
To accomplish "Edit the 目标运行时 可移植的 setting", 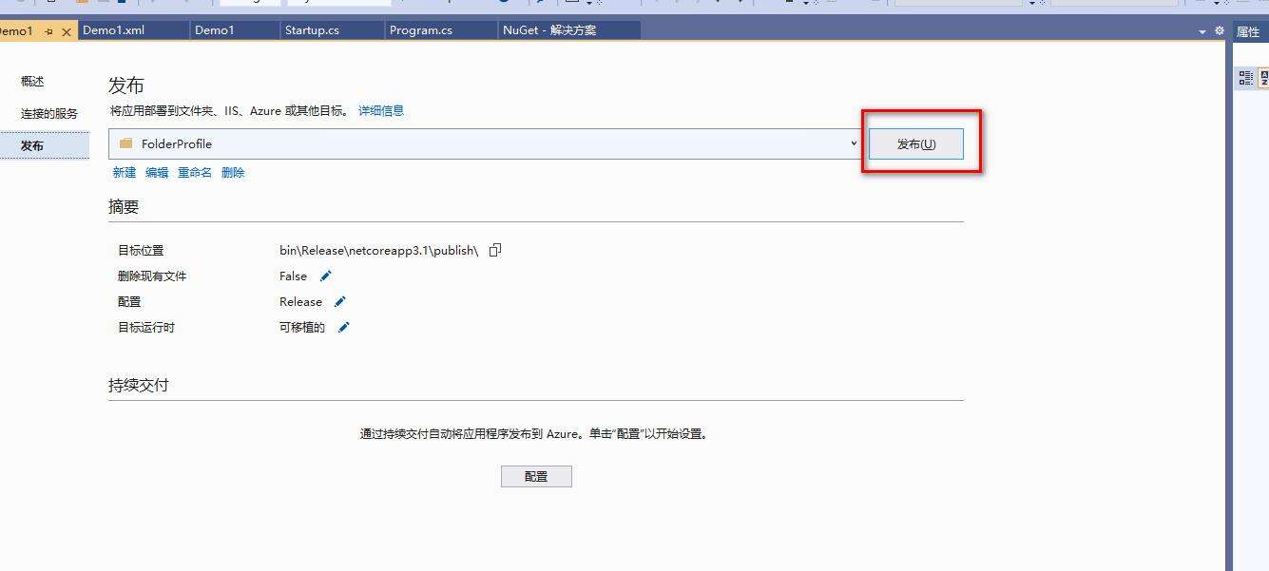I will [344, 327].
